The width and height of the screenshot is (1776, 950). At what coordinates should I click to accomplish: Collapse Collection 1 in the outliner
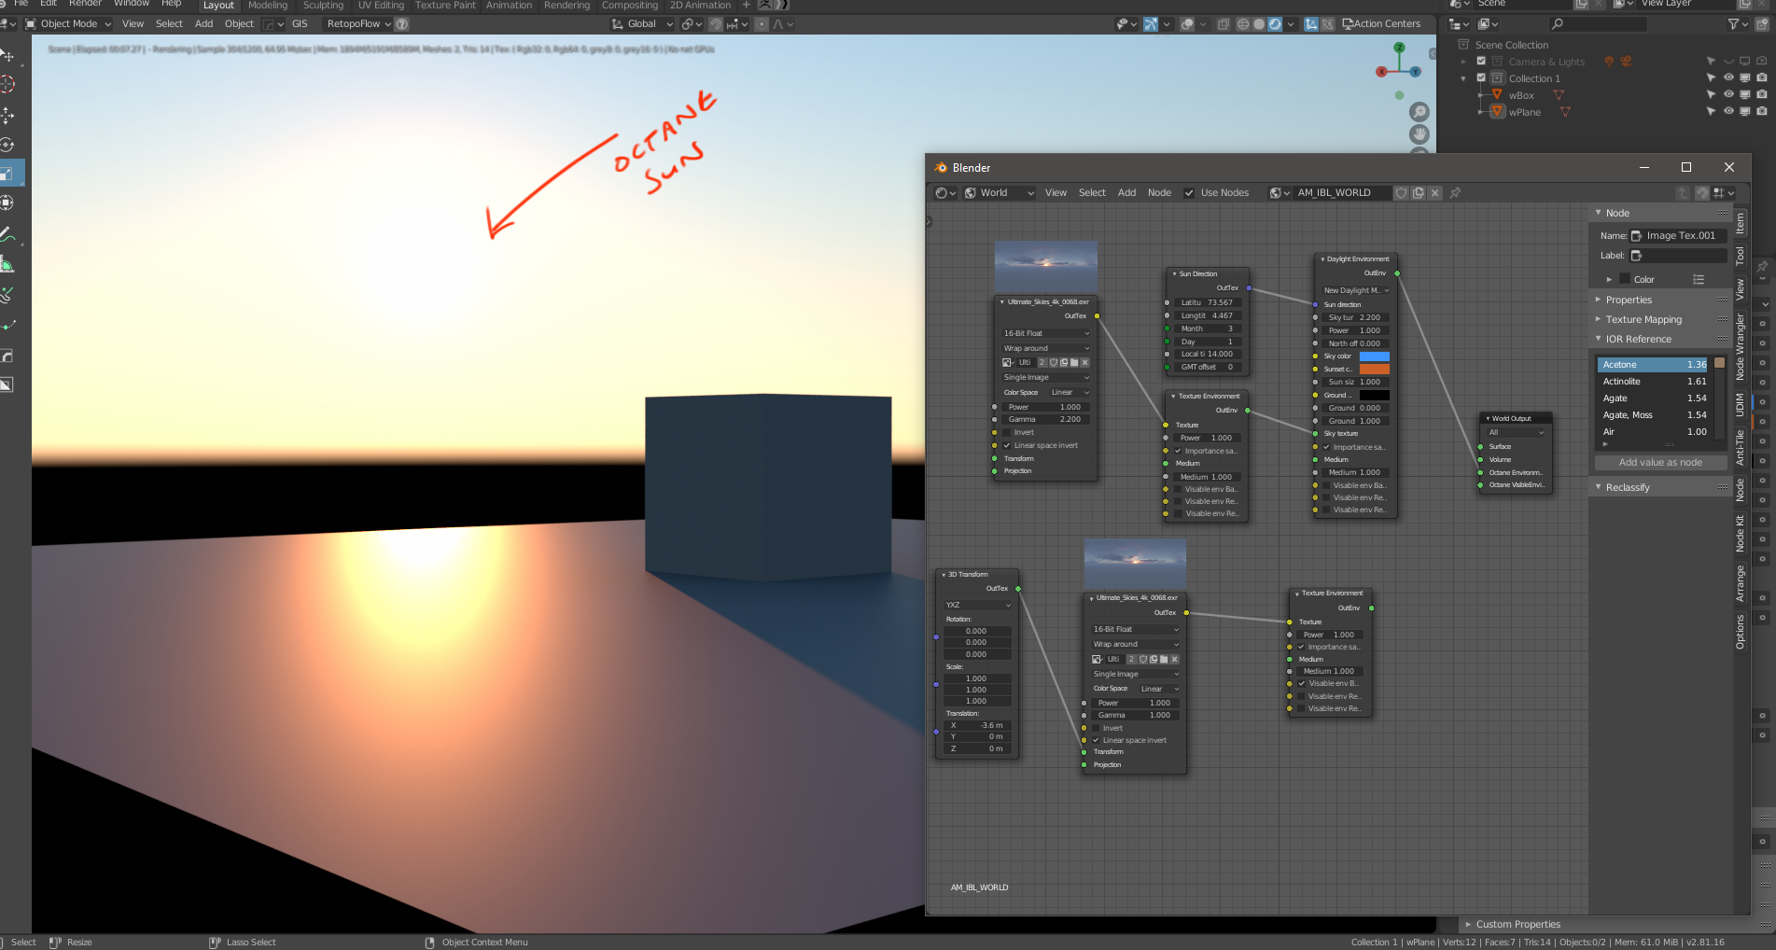click(1463, 78)
